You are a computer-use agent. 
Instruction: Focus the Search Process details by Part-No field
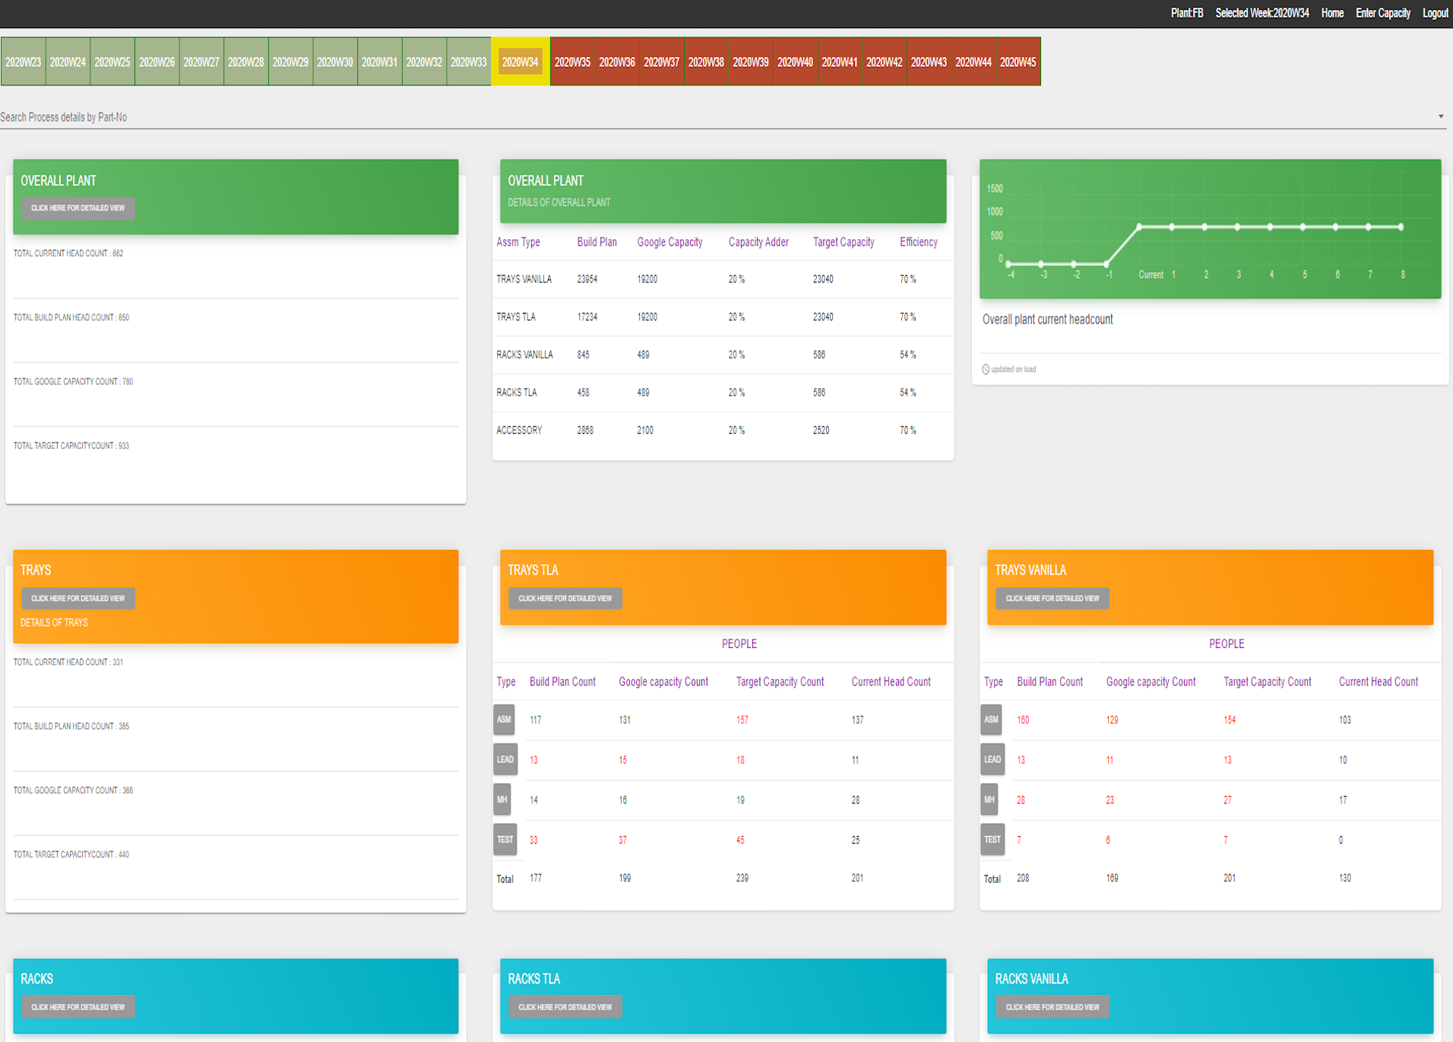(684, 117)
